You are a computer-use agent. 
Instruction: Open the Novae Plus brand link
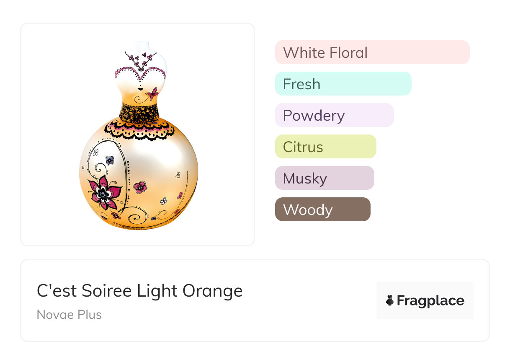click(69, 315)
